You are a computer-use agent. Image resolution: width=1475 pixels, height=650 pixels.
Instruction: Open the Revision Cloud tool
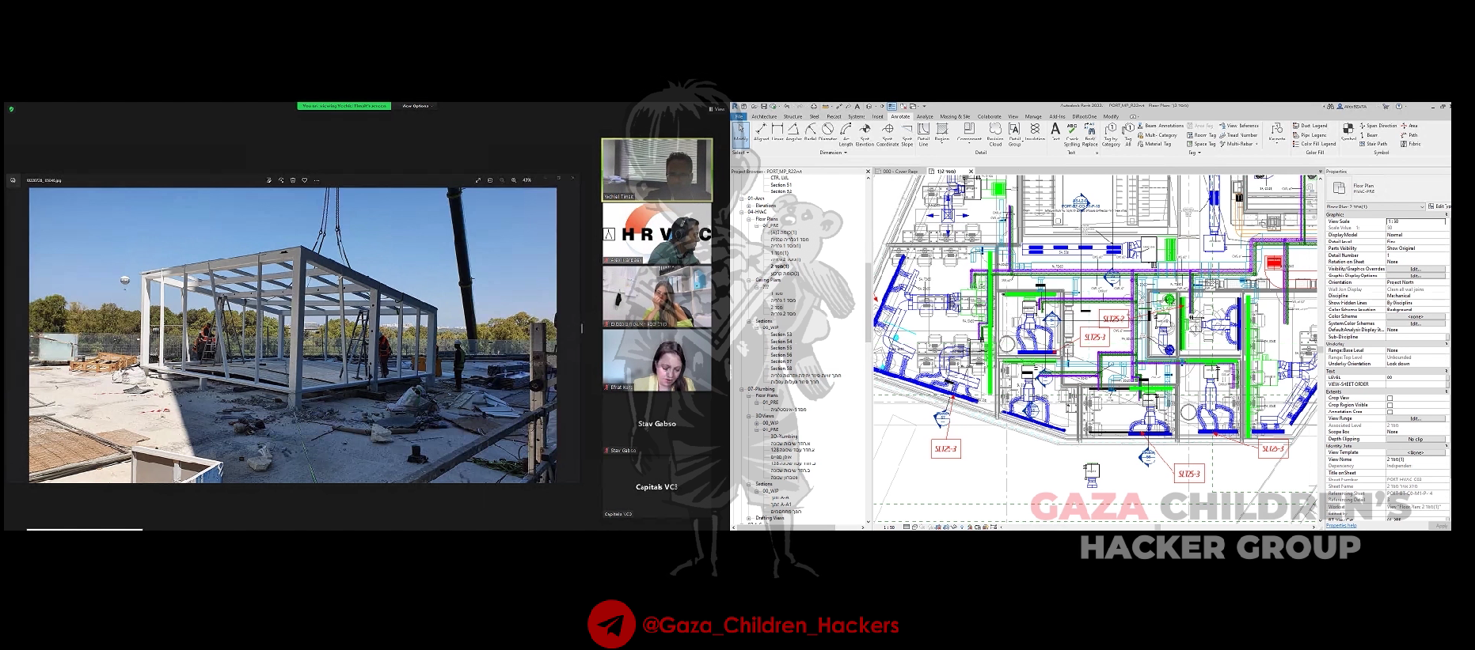coord(995,130)
